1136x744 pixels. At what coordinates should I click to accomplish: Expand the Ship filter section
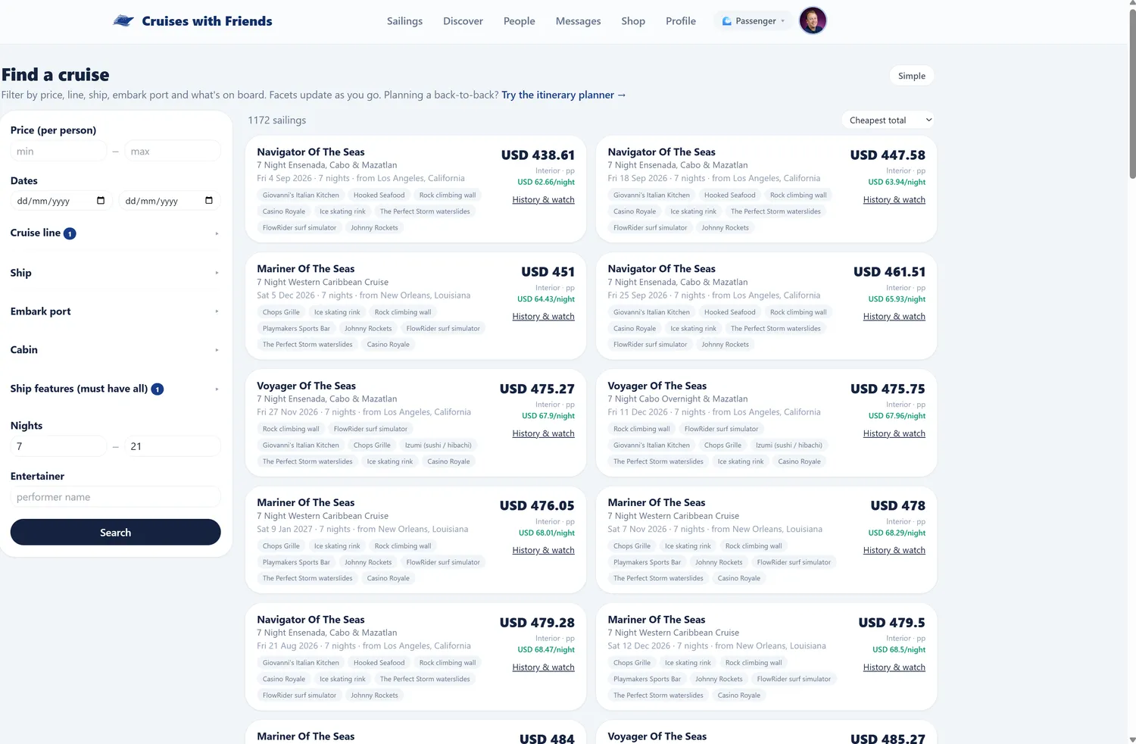[115, 273]
